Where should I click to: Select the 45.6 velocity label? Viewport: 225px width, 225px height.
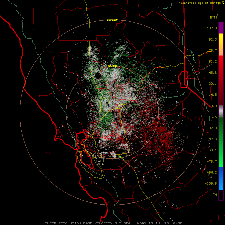click(213, 72)
